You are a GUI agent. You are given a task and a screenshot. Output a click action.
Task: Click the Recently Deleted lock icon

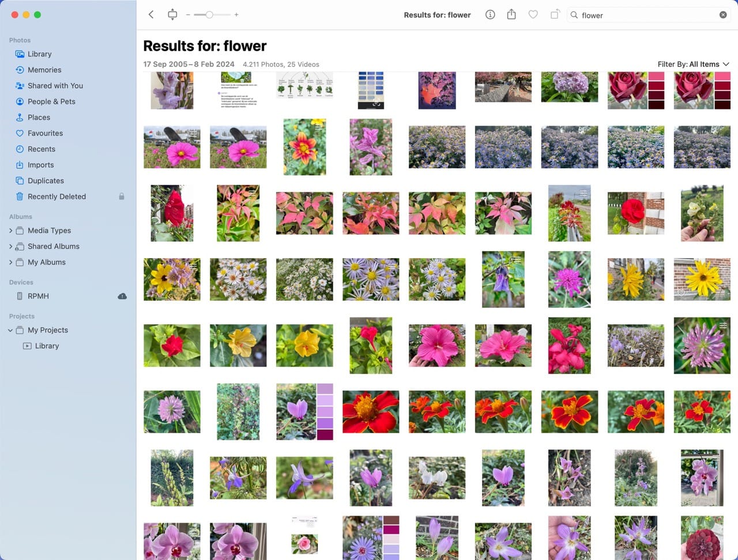122,196
